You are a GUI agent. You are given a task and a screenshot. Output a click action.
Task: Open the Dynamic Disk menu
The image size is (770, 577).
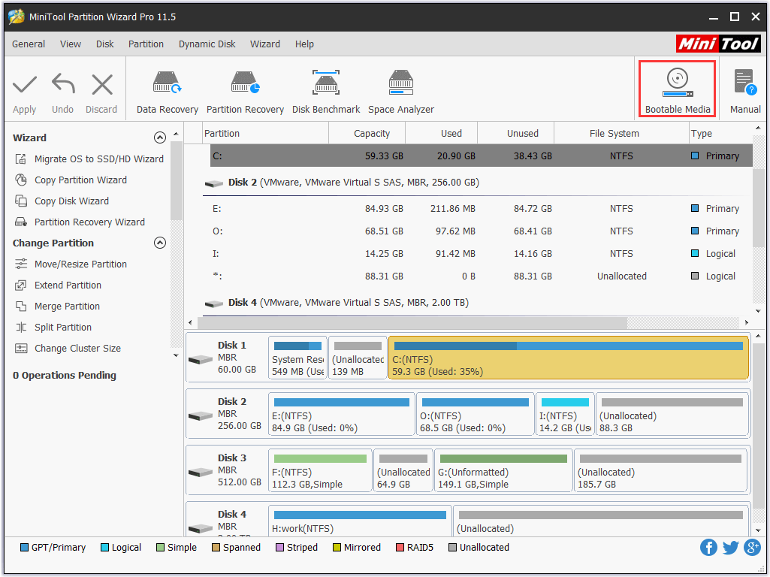[207, 44]
